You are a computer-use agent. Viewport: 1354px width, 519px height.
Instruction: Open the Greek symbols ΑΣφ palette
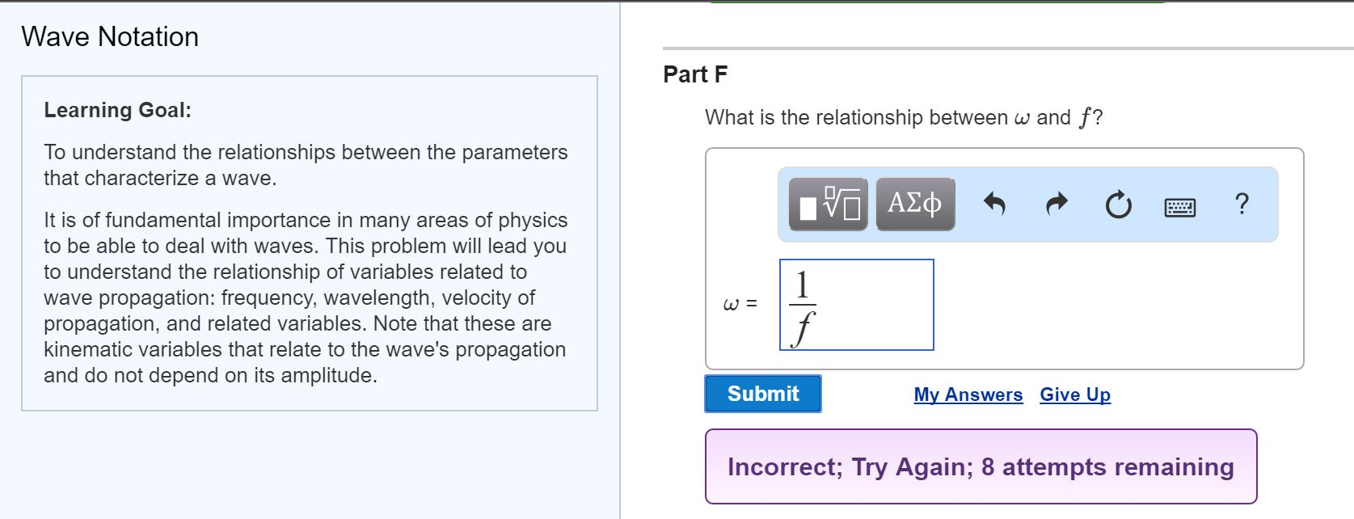913,204
